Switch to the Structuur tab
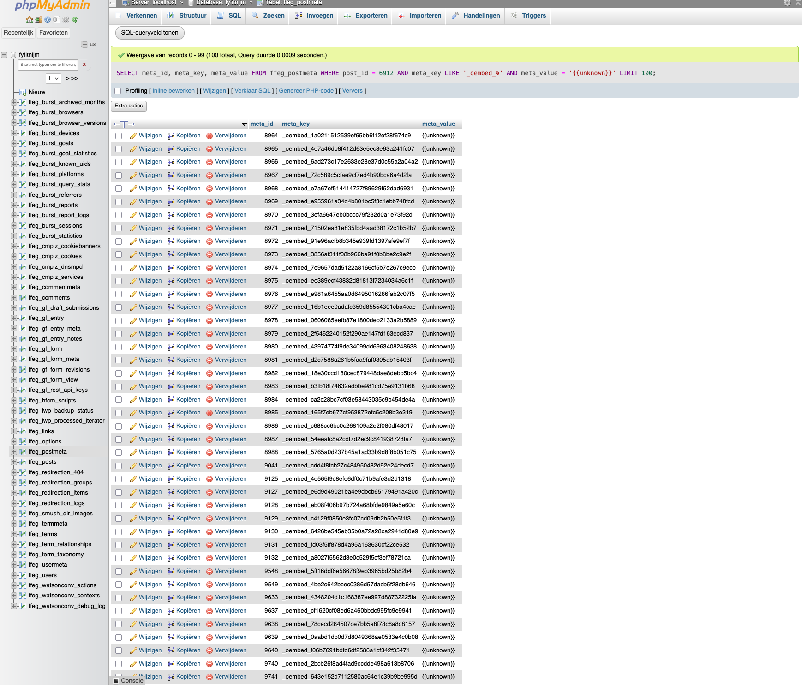Screen dimensions: 802x685 coord(187,16)
